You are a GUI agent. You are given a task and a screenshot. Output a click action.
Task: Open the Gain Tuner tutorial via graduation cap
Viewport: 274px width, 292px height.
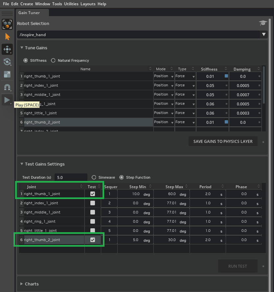[x=263, y=23]
